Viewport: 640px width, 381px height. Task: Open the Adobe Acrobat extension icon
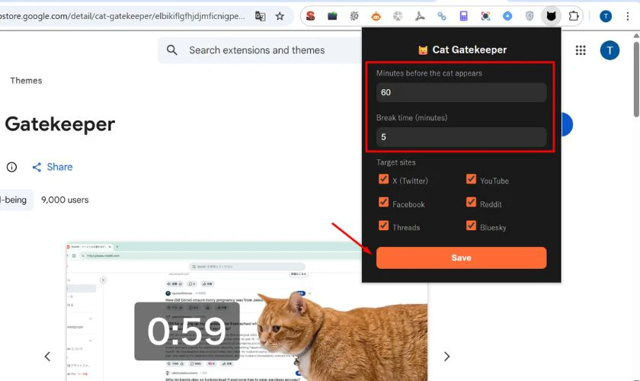tap(420, 16)
